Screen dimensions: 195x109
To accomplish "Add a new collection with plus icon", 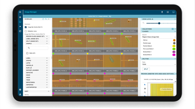I will [x=173, y=29].
